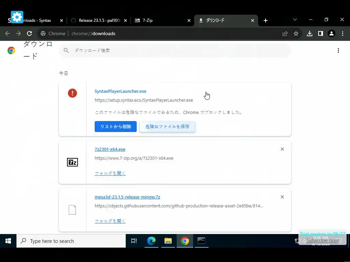Bookmark this page with the star icon
350x262 pixels.
(x=296, y=33)
